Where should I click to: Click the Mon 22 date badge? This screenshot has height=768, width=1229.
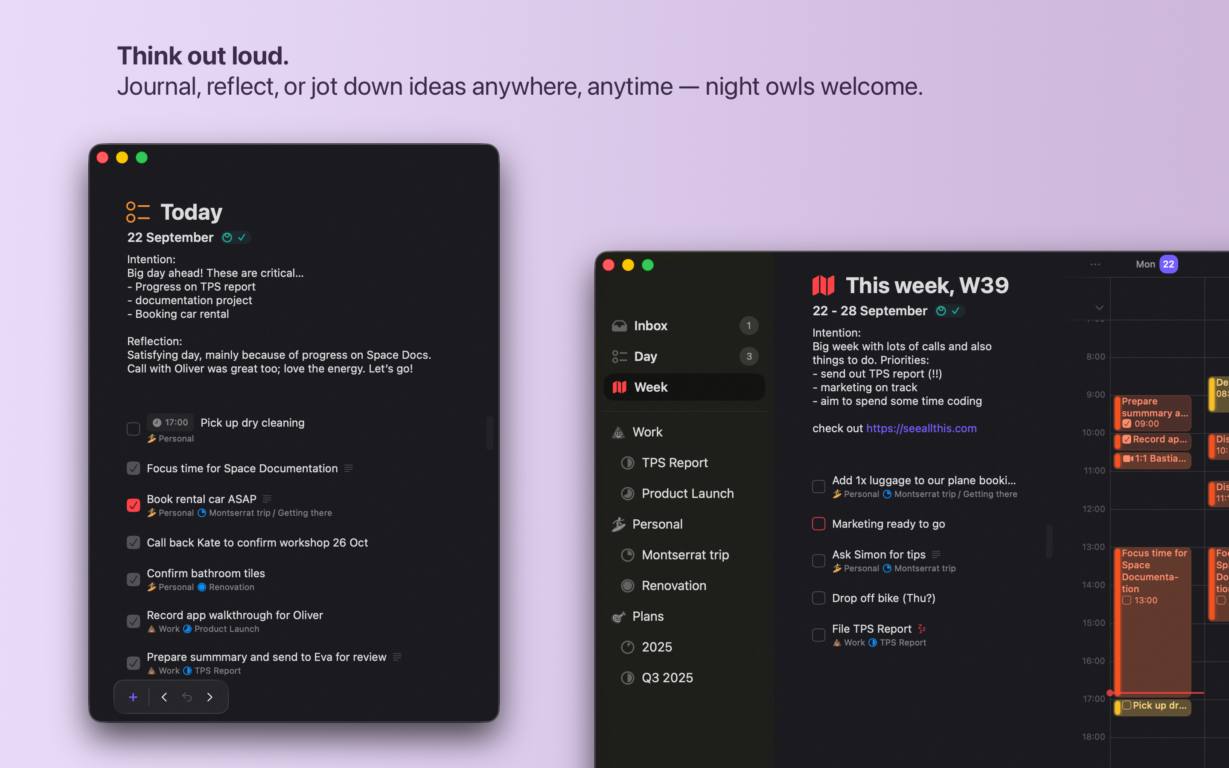pyautogui.click(x=1168, y=264)
